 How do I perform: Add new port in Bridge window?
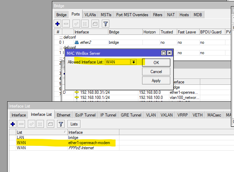(x=57, y=24)
